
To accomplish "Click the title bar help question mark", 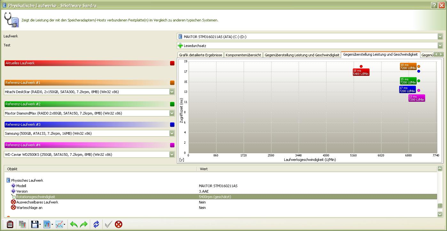I will [x=434, y=5].
